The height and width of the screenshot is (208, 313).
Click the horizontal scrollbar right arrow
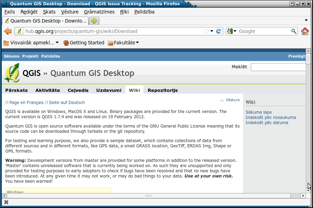tap(303, 196)
